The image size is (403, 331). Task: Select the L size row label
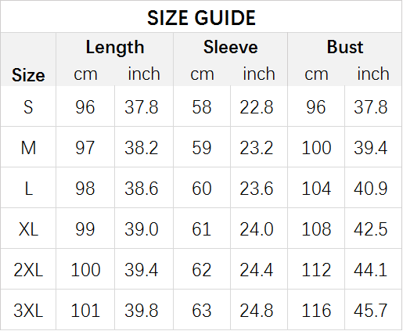pyautogui.click(x=28, y=189)
